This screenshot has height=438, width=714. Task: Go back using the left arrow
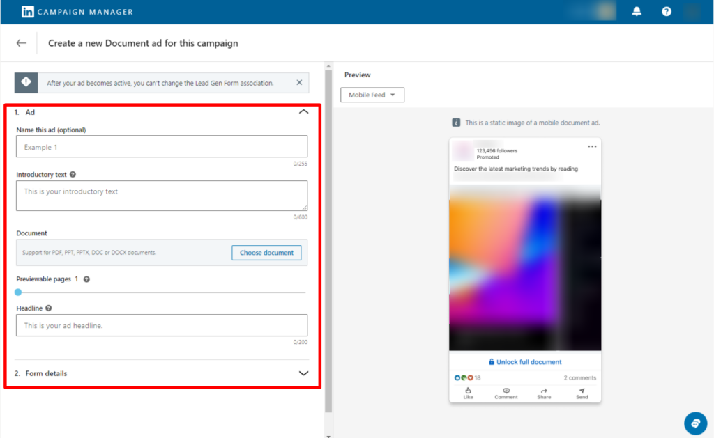coord(22,43)
